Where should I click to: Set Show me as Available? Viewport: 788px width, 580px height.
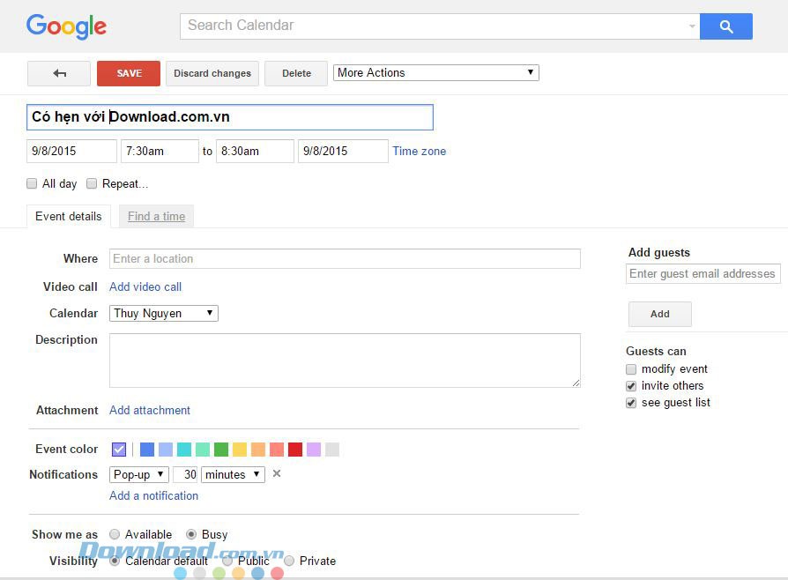[x=115, y=534]
